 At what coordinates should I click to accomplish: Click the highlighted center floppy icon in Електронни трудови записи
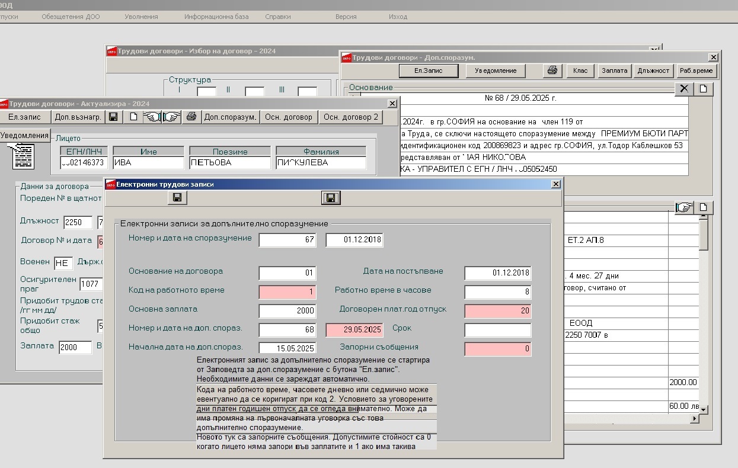[331, 198]
